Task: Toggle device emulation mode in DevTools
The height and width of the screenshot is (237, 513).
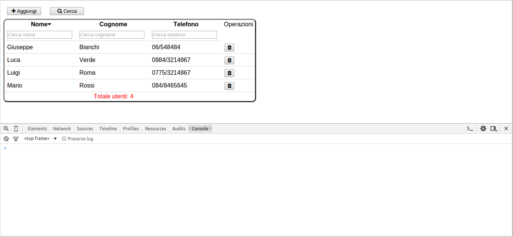Action: [16, 128]
